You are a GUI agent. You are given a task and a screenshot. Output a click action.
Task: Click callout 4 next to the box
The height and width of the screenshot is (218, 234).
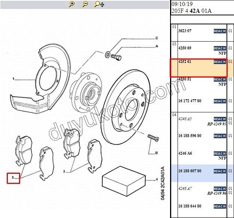click(x=157, y=180)
